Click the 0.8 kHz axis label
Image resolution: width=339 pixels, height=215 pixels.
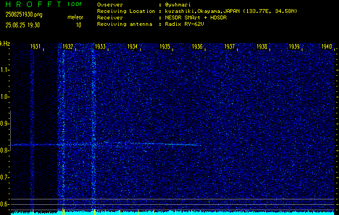(4, 150)
